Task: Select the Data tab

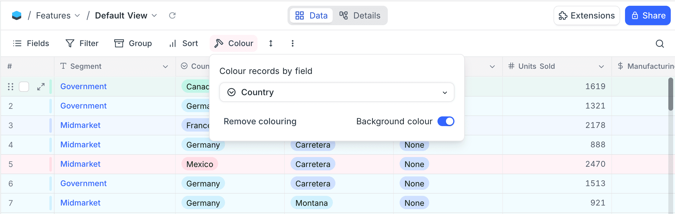Action: (x=311, y=15)
